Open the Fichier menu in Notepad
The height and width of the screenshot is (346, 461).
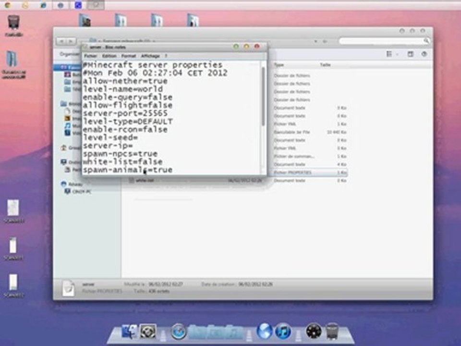91,56
